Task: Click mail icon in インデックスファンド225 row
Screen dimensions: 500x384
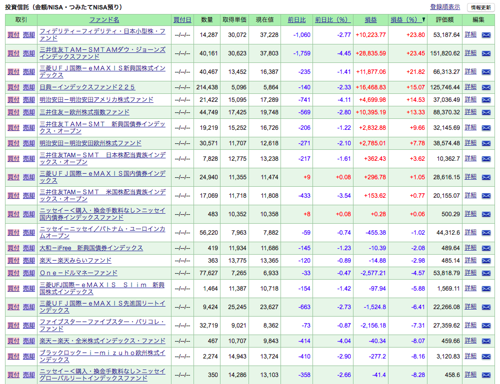Action: pos(486,87)
